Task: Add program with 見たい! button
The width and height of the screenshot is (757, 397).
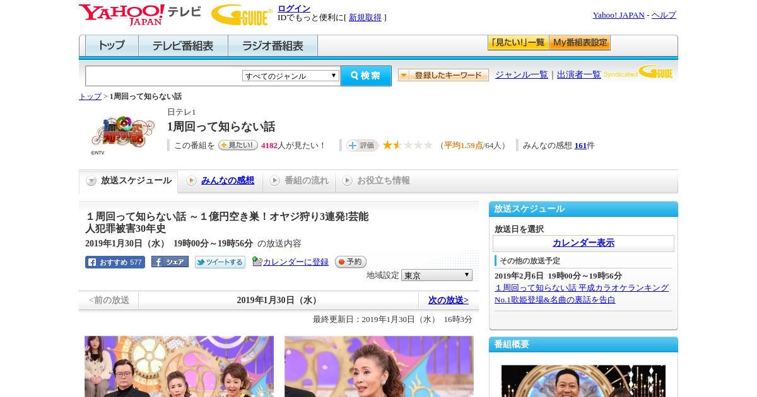Action: pos(238,145)
